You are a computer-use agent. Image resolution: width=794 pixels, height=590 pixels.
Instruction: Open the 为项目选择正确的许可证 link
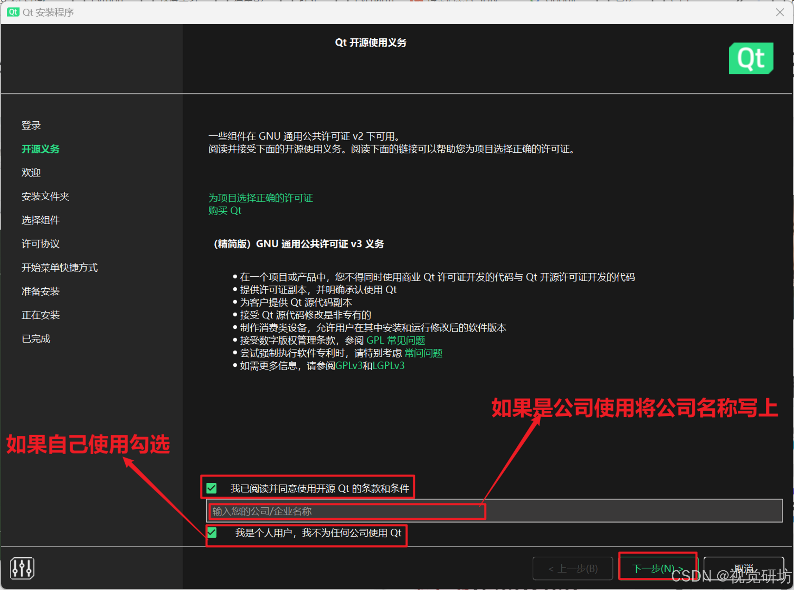pyautogui.click(x=260, y=198)
